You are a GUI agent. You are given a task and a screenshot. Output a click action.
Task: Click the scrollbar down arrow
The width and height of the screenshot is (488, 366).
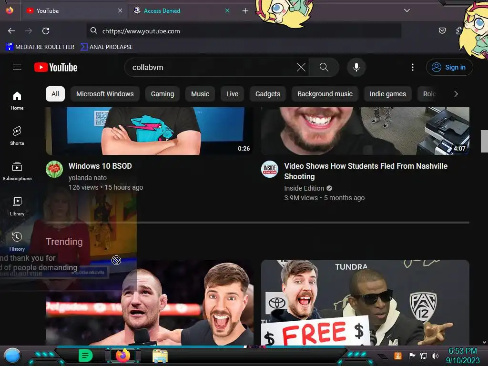(484, 342)
